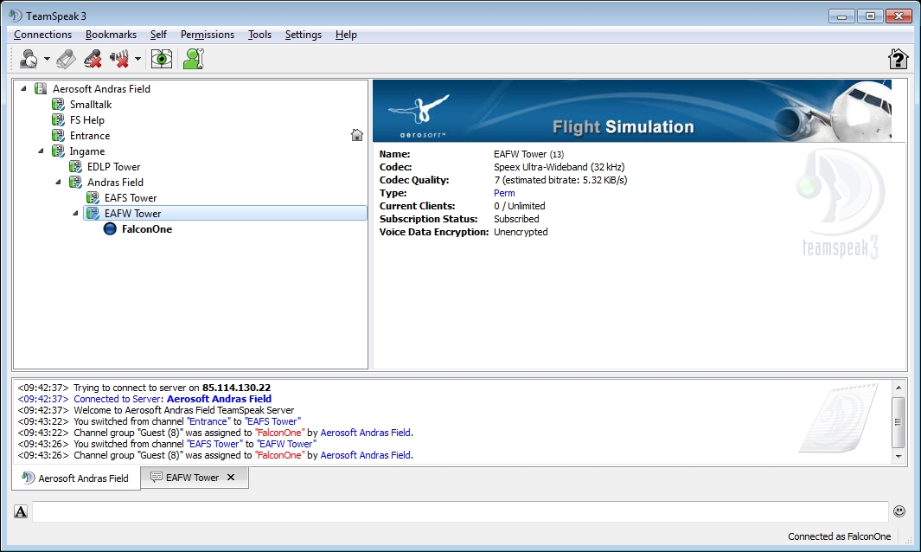
Task: Click "Entrance" channel link in log
Action: 208,420
